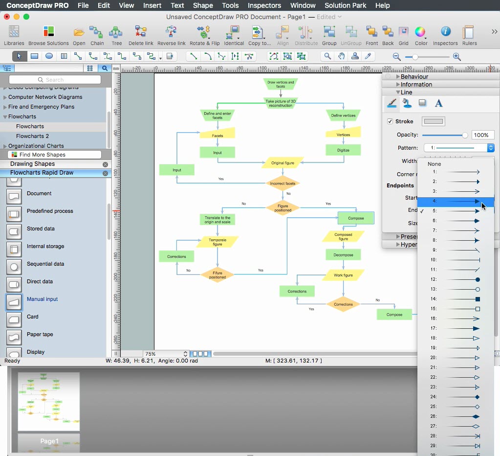500x456 pixels.
Task: Click the library Search field
Action: [x=55, y=80]
